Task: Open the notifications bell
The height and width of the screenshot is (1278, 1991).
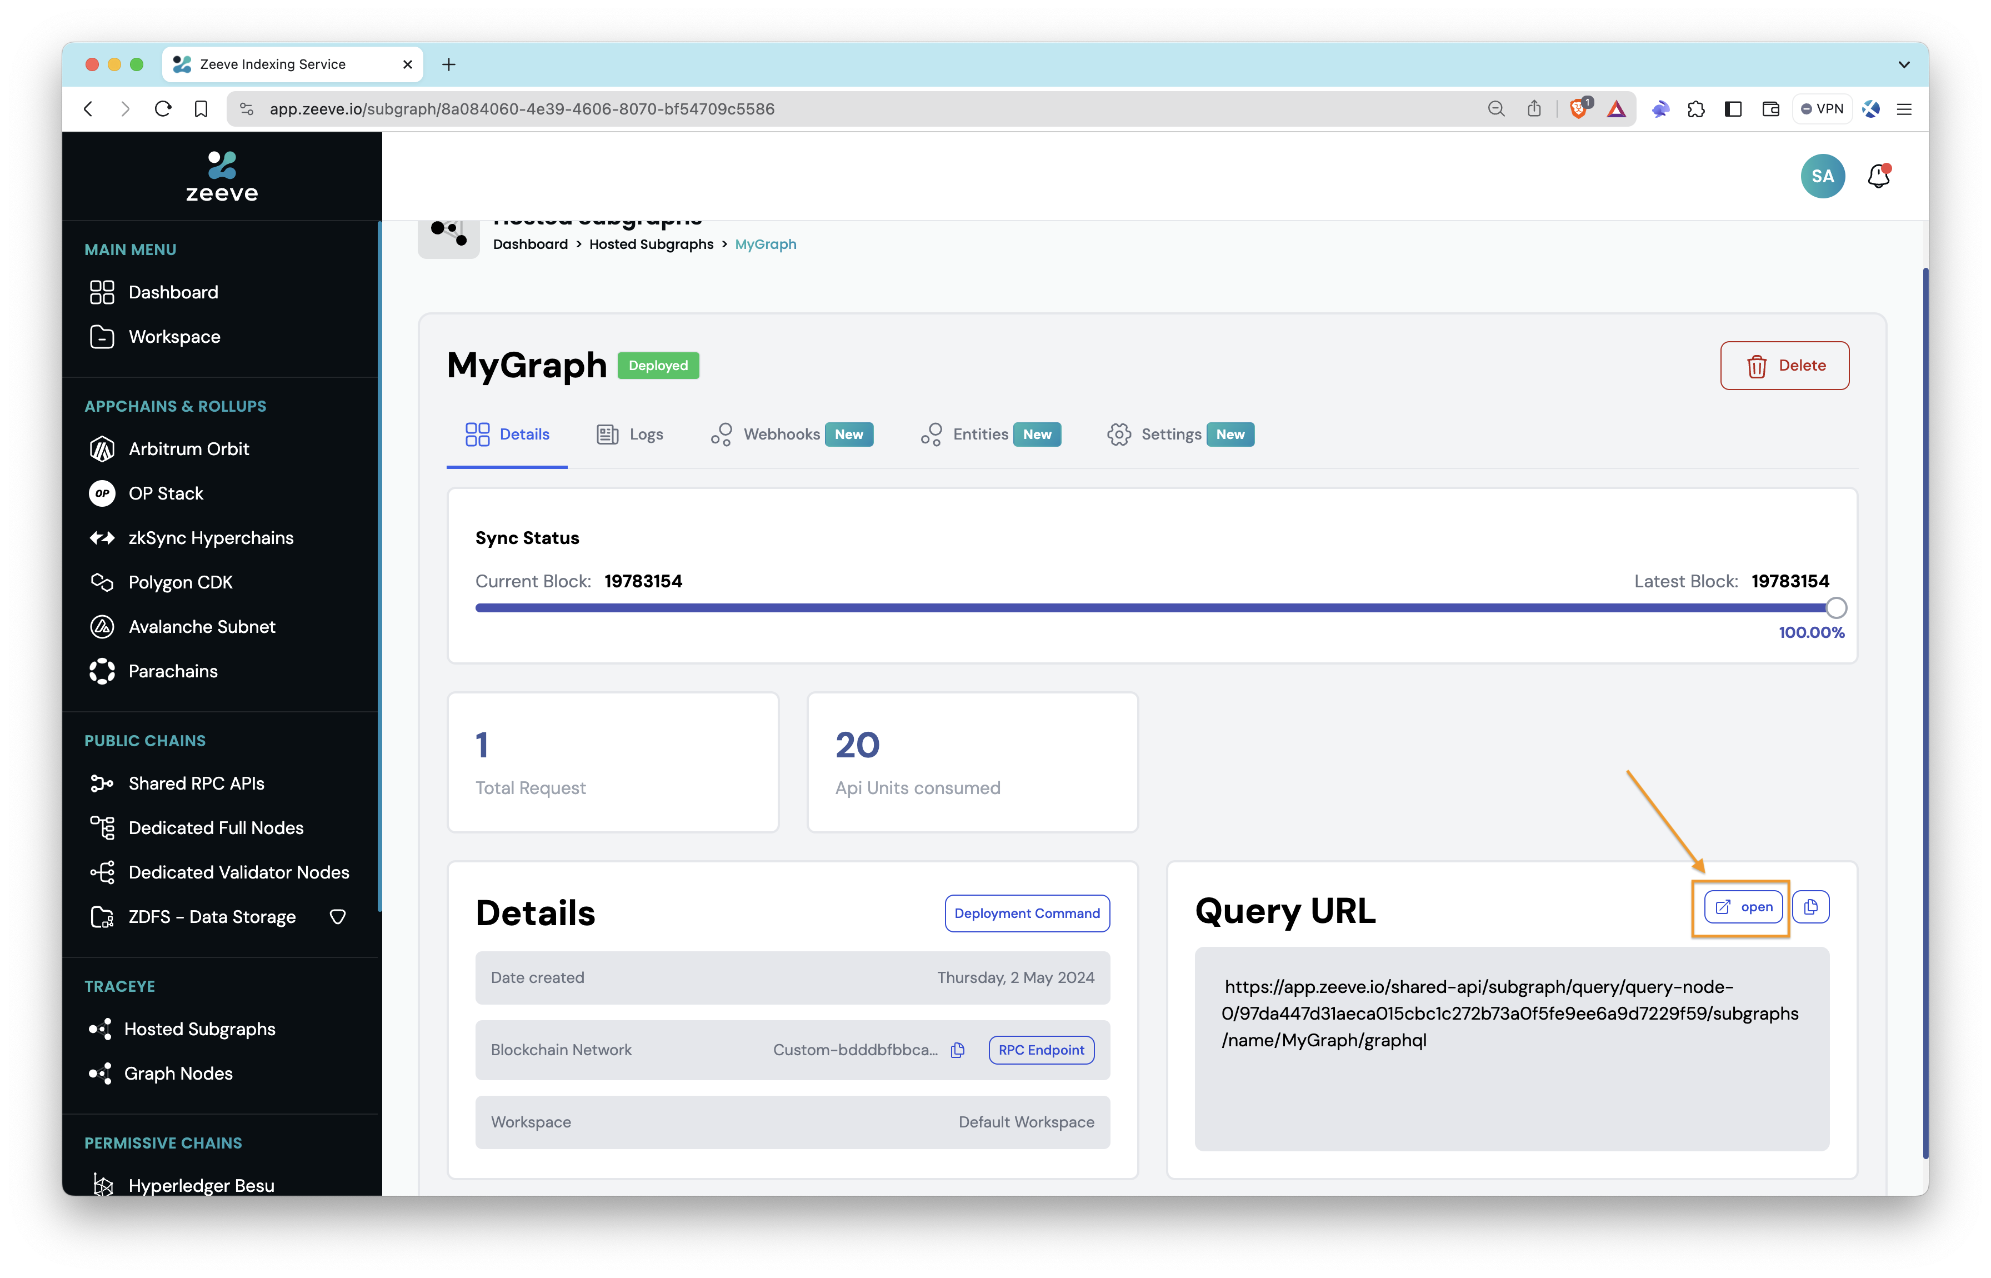Action: point(1878,176)
